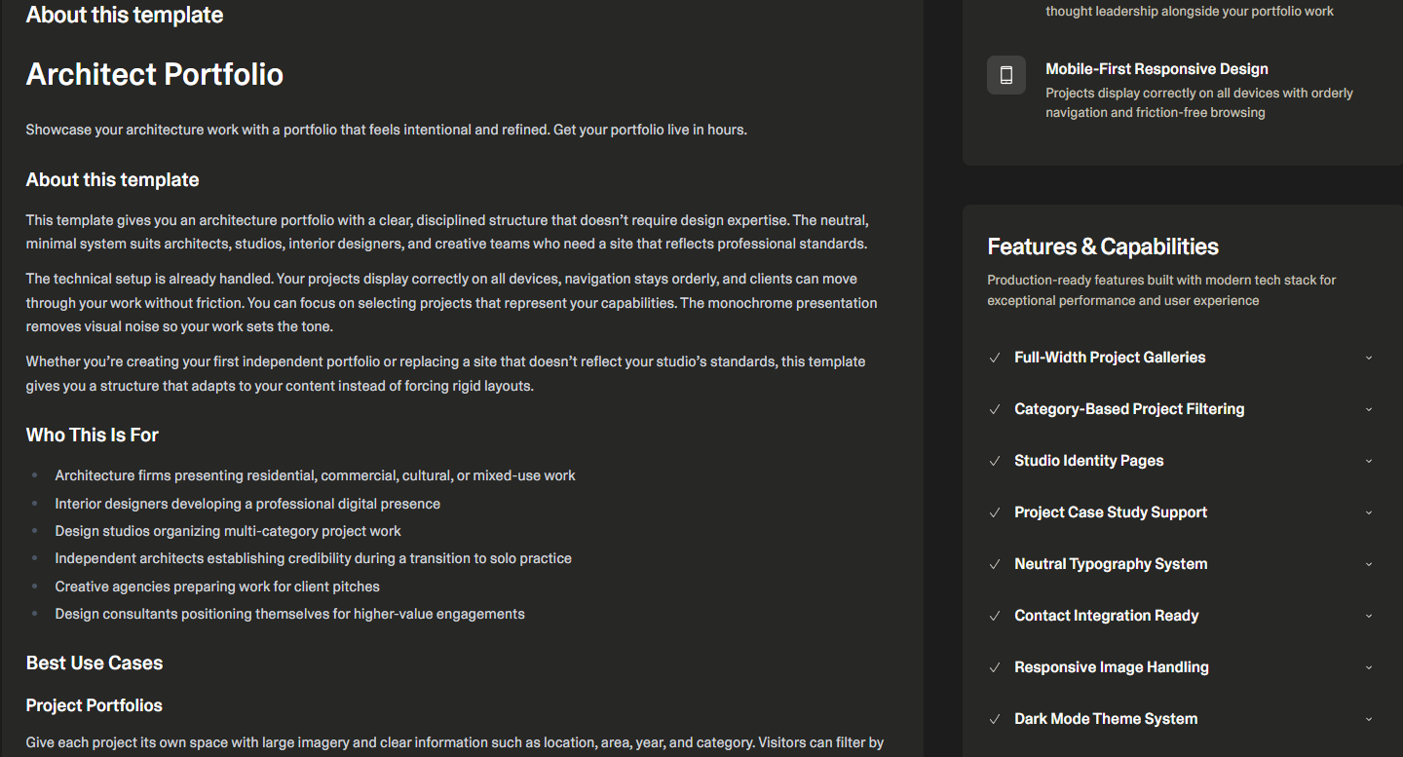This screenshot has height=757, width=1403.
Task: Click the mobile phone icon for Responsive Design
Action: tap(1006, 75)
